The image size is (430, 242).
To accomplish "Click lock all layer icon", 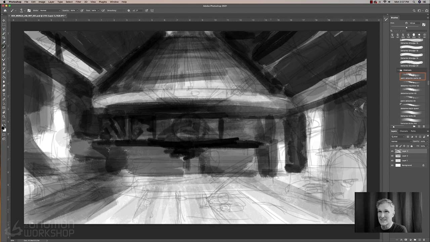I will pyautogui.click(x=411, y=146).
